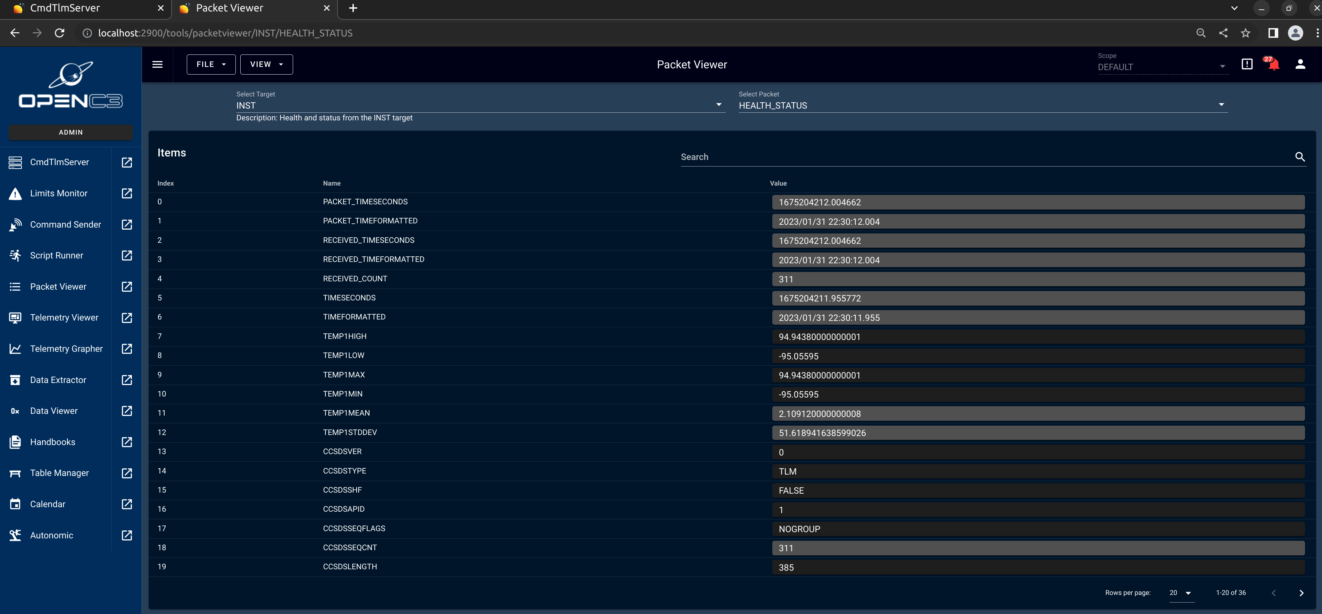This screenshot has width=1322, height=614.
Task: Open notifications bell icon
Action: 1273,64
